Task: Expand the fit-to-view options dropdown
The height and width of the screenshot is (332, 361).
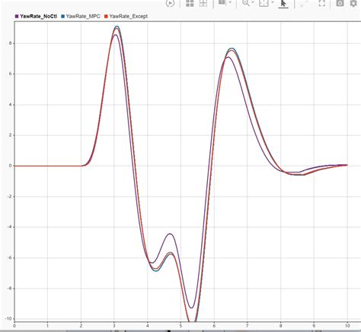Action: pos(273,2)
